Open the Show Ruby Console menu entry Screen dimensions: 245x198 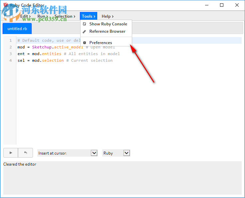106,24
